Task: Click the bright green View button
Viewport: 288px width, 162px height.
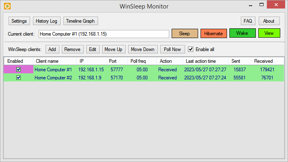Action: point(269,33)
